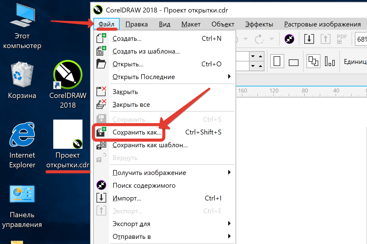Screen dimensions: 367x244
Task: Click the Import toolbar icon
Action: click(x=309, y=39)
